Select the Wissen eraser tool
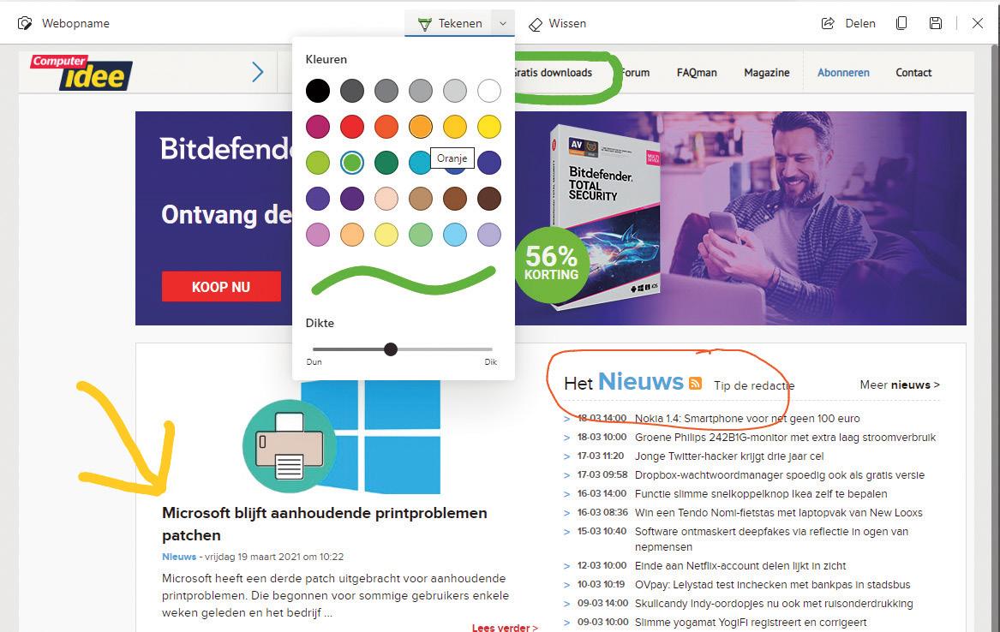 pyautogui.click(x=557, y=24)
